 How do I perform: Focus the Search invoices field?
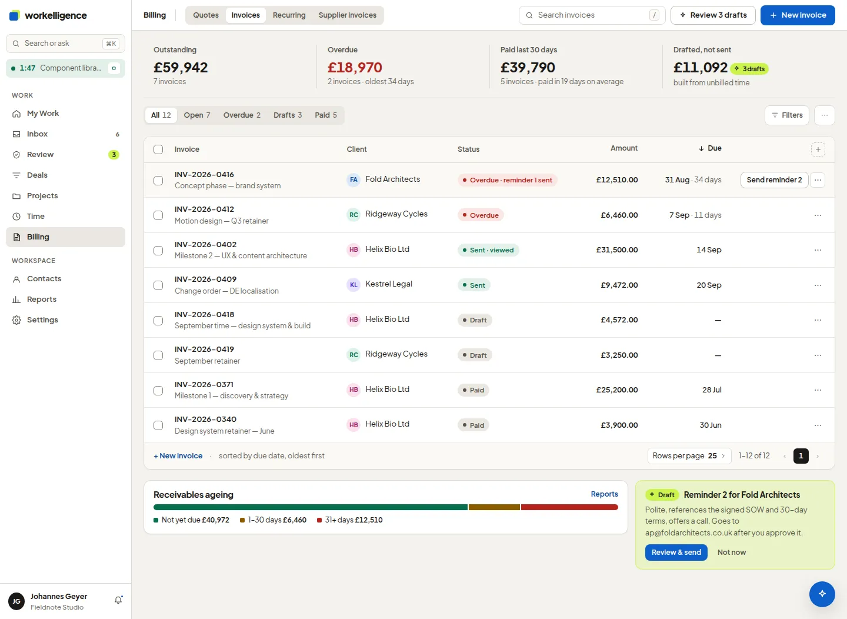coord(592,15)
